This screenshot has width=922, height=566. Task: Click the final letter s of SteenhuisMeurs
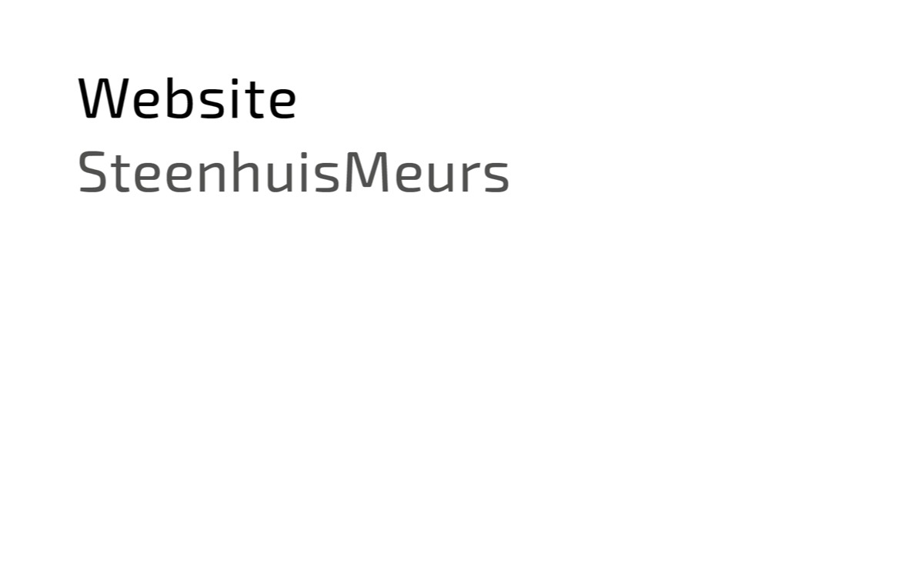(x=496, y=177)
